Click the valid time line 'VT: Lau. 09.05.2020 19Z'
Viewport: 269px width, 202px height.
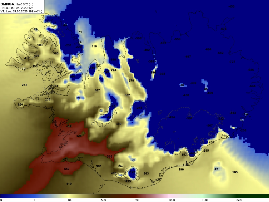[x=17, y=11]
